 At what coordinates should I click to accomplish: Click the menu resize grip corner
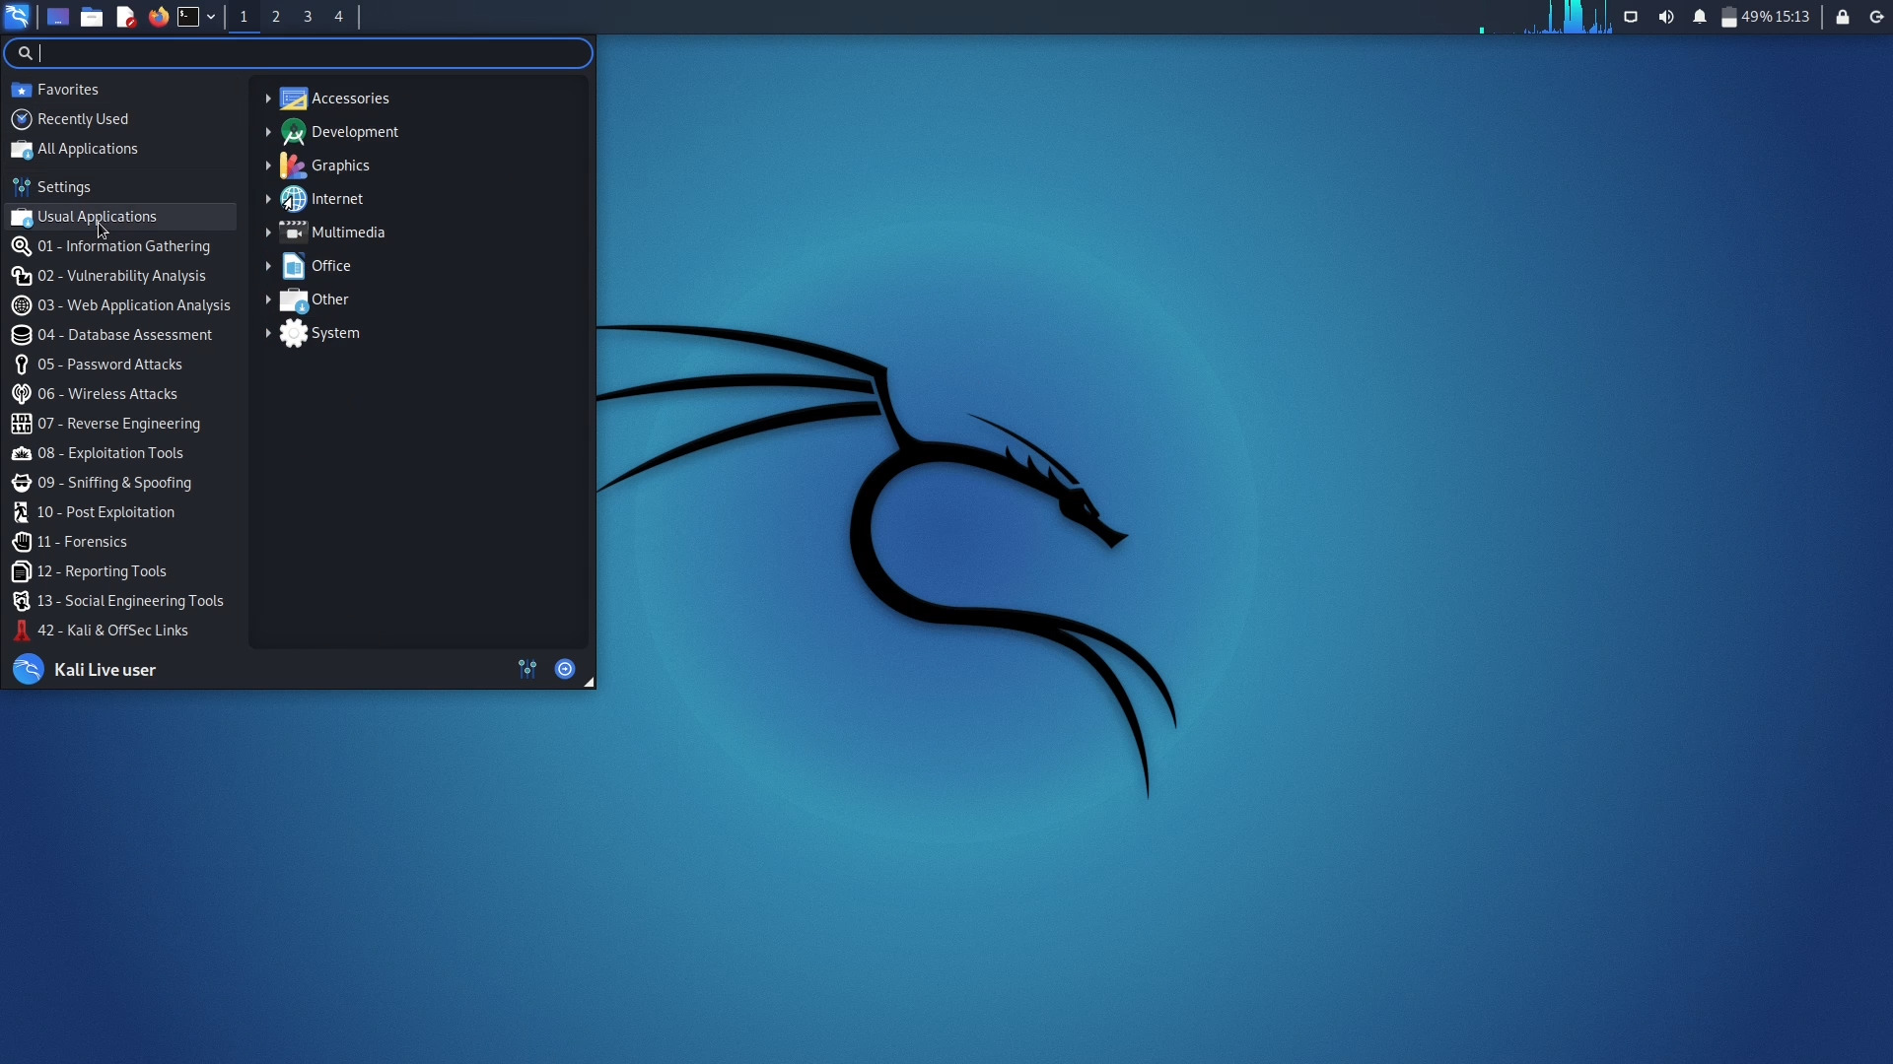[x=589, y=682]
